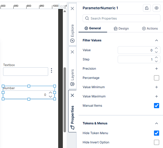This screenshot has width=163, height=148.
Task: Decrease the Value property with down arrow
Action: tap(156, 52)
